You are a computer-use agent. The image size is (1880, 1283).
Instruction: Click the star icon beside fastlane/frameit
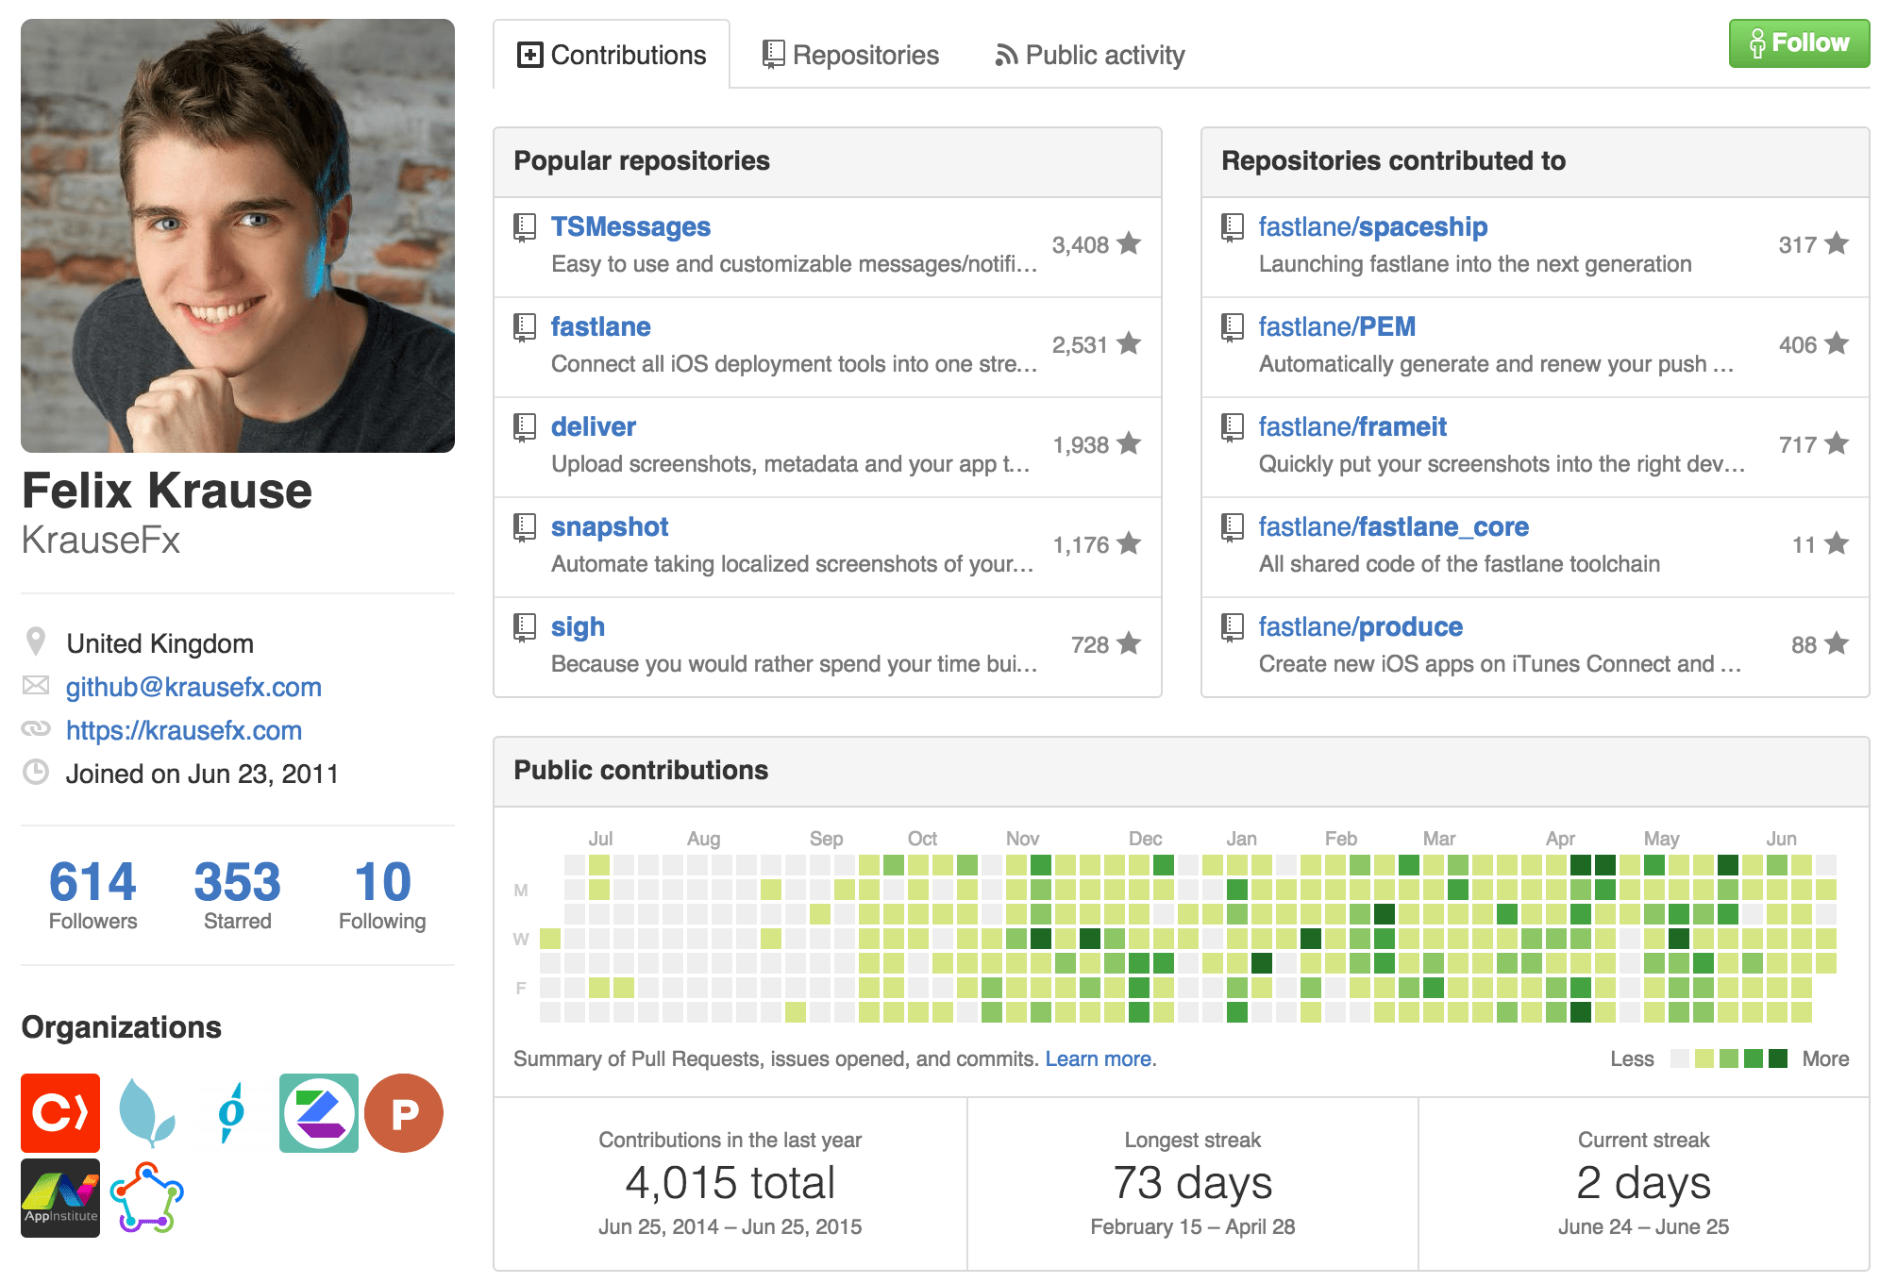pos(1837,444)
